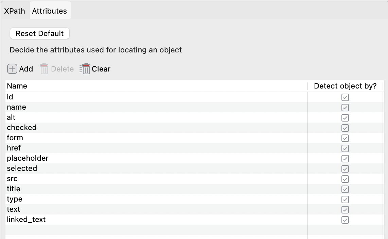
Task: Select the Attributes tab
Action: [x=50, y=11]
